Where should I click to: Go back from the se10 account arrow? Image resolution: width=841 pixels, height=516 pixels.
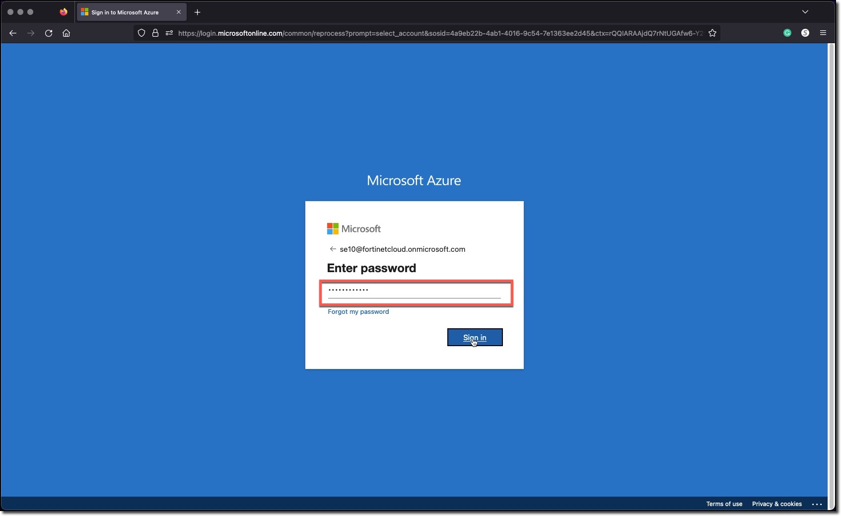[333, 249]
